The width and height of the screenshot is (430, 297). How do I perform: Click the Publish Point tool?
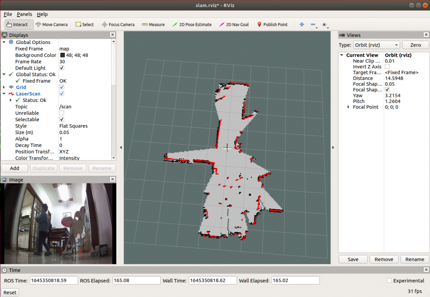coord(272,24)
